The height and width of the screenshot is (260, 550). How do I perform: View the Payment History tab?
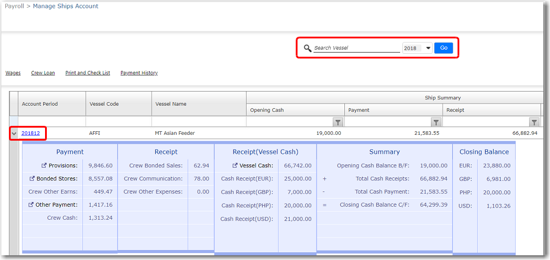coord(139,73)
